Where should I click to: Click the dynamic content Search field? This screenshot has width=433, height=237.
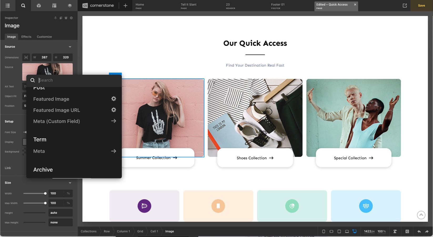click(x=74, y=80)
